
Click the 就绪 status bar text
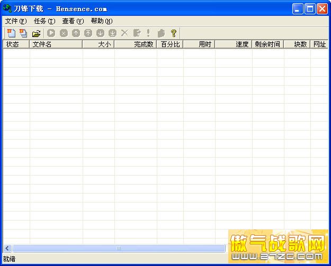(9, 259)
